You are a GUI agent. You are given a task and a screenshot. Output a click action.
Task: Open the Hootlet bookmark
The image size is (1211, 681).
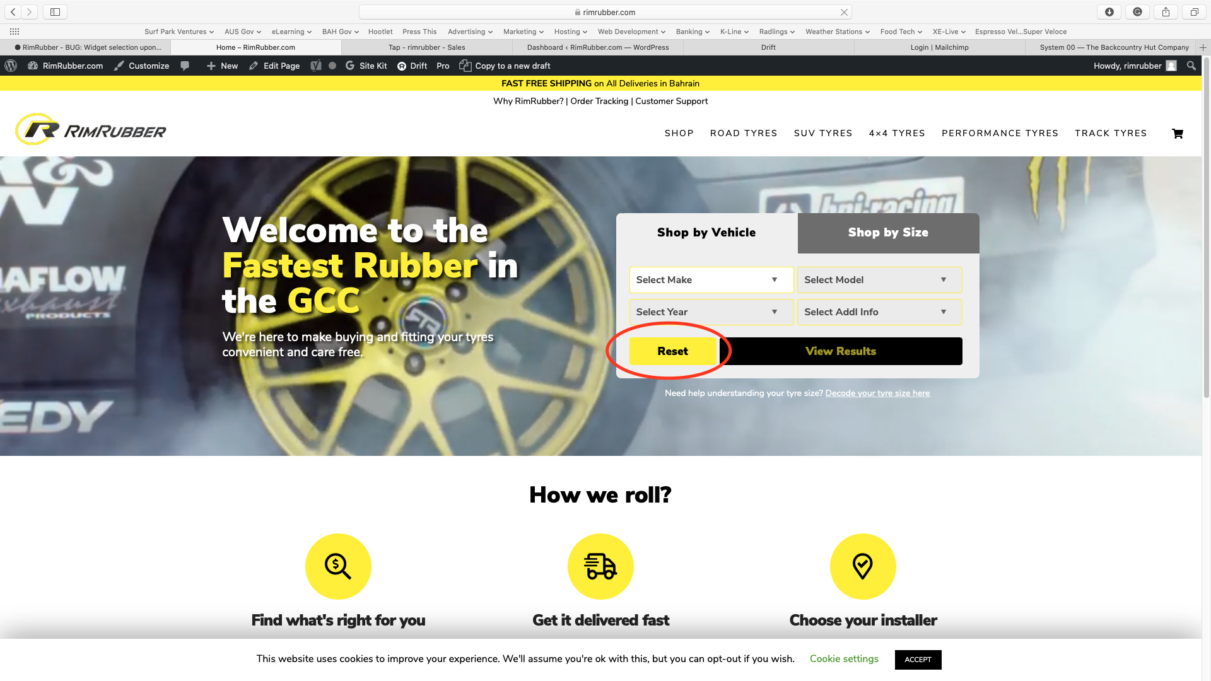[380, 32]
